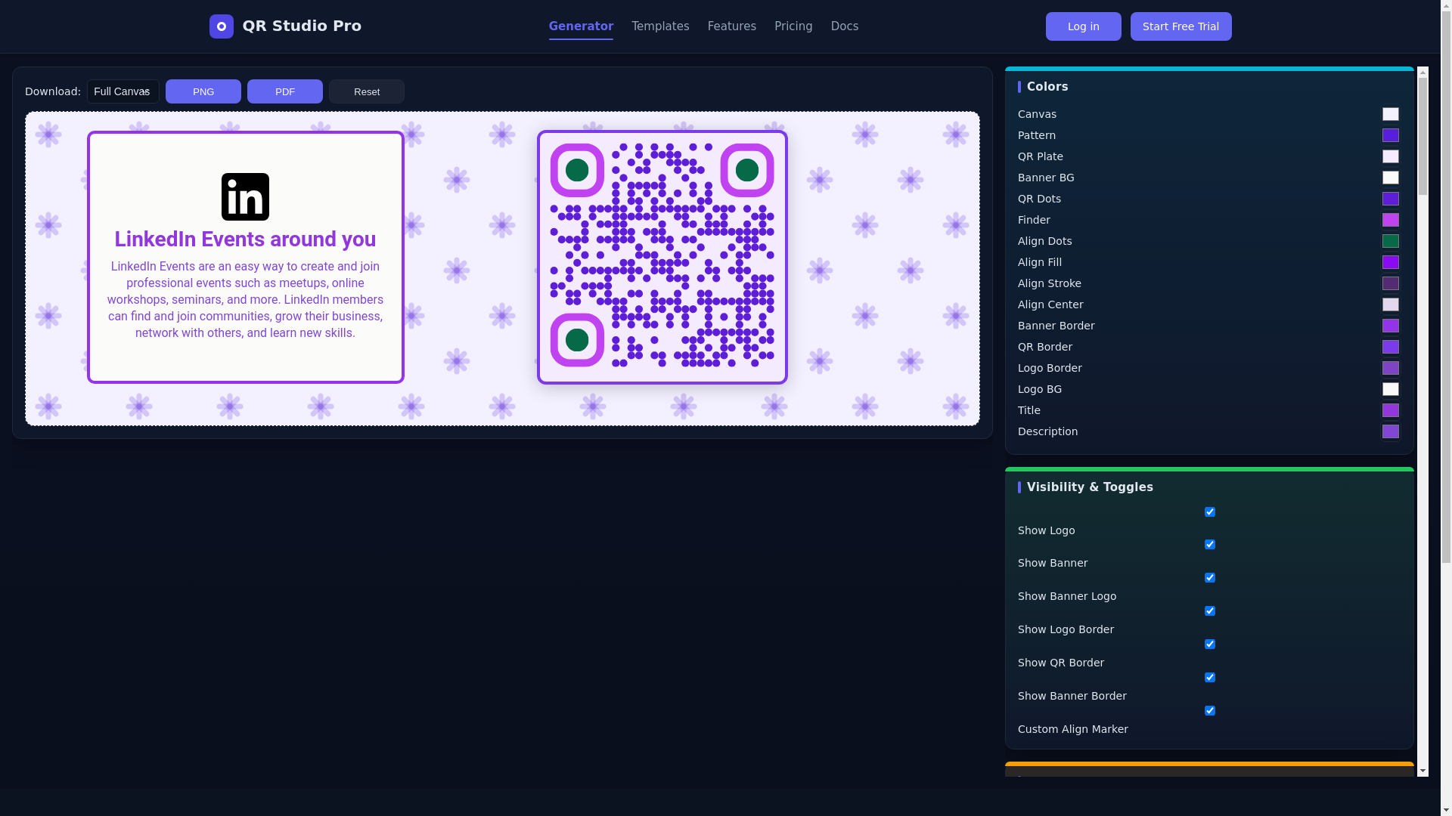Open the Full Canvas download dropdown
This screenshot has height=816, width=1452.
click(x=123, y=91)
